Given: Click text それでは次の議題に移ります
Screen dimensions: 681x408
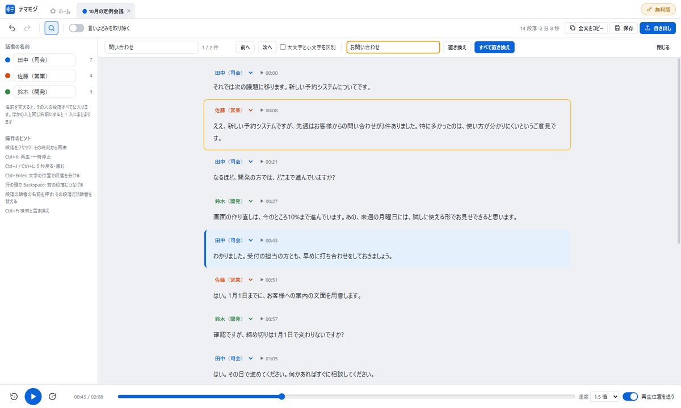Looking at the screenshot, I should (x=250, y=87).
